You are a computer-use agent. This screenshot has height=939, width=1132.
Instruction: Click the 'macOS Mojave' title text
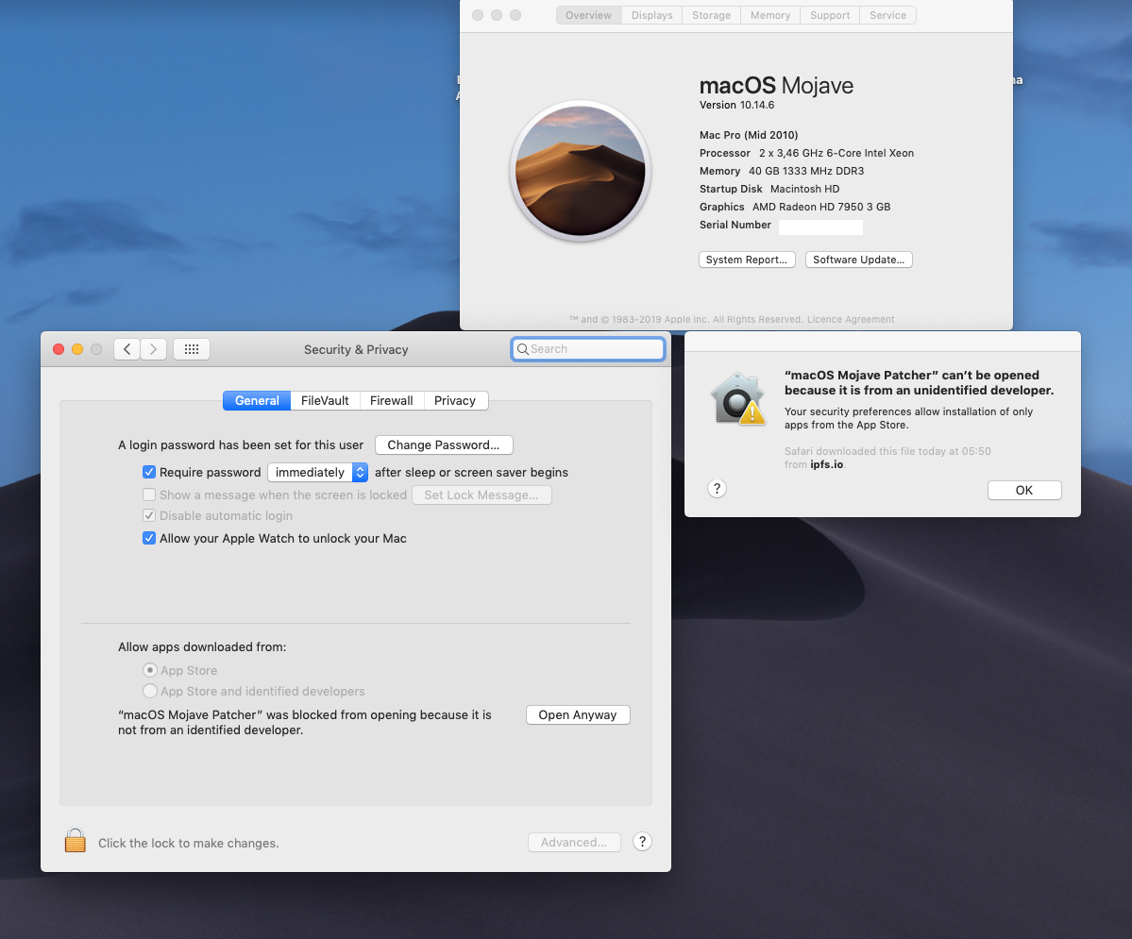(x=776, y=85)
